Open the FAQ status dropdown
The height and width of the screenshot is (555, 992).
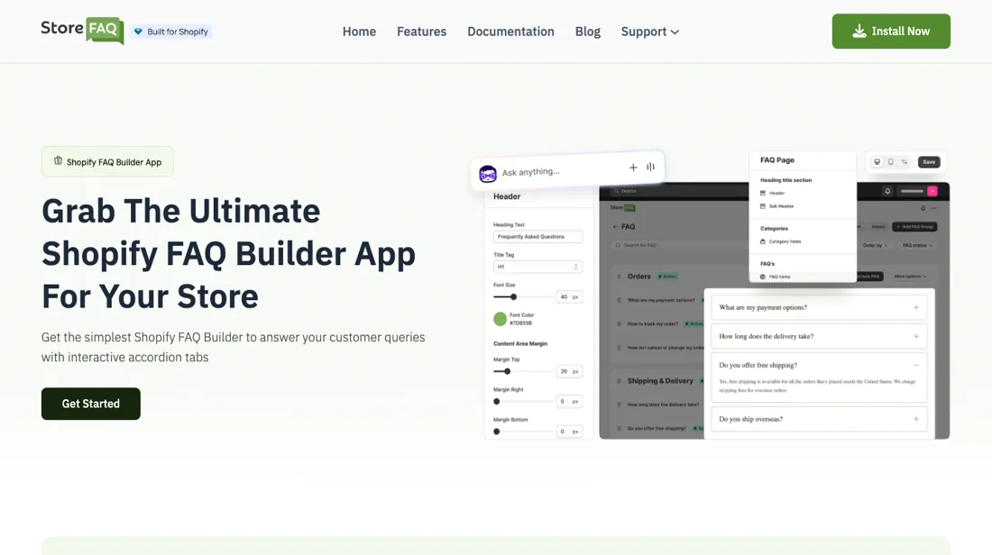917,245
